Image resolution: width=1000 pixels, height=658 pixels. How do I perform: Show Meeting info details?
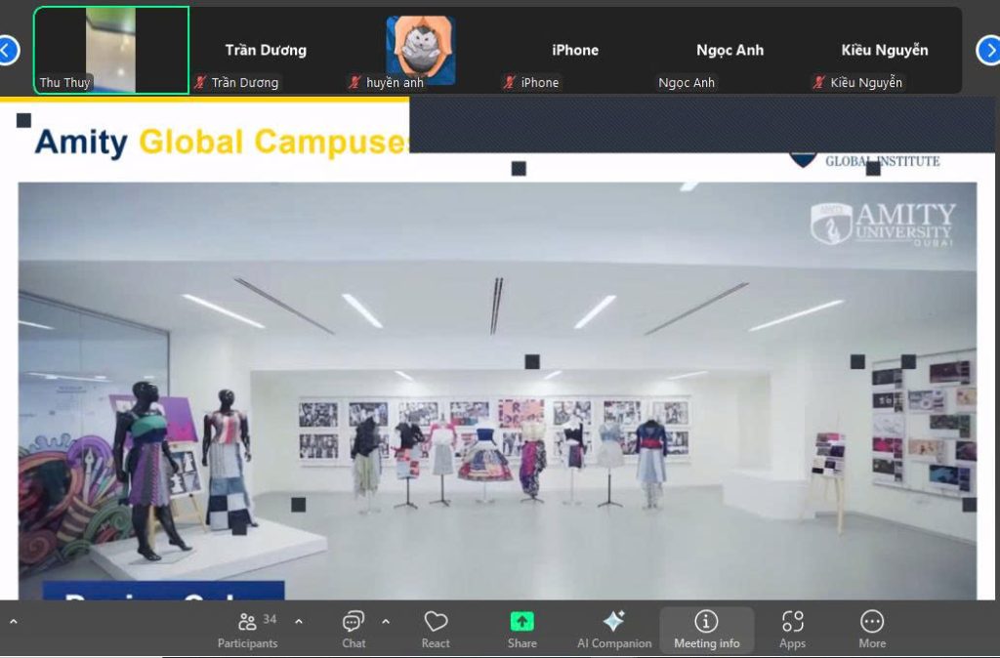coord(707,630)
